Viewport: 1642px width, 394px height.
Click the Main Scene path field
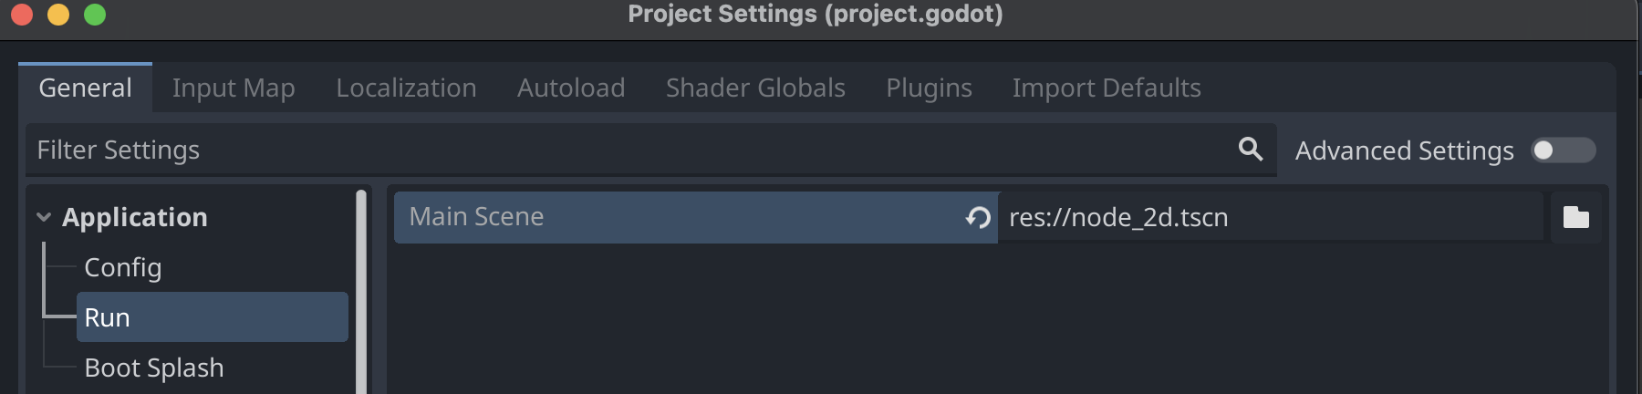coord(1268,217)
